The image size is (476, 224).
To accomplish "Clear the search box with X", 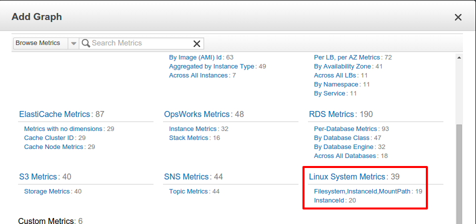I will [197, 43].
